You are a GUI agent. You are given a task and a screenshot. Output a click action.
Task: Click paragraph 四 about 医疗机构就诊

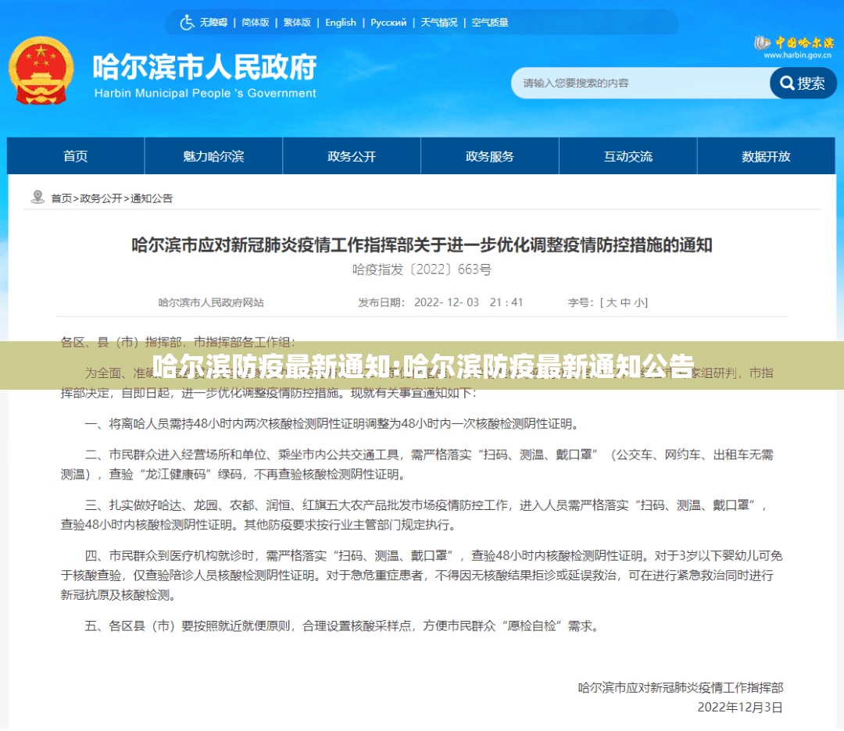(421, 575)
